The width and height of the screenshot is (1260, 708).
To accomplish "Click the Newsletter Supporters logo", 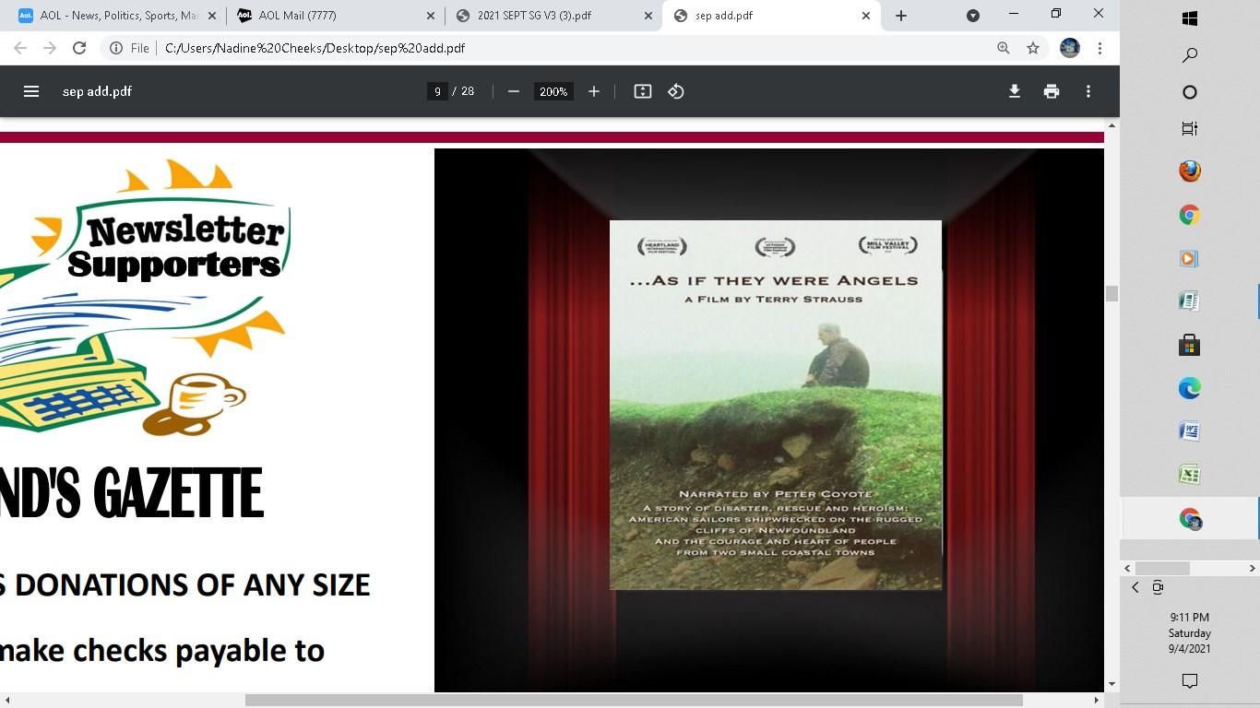I will [145, 297].
